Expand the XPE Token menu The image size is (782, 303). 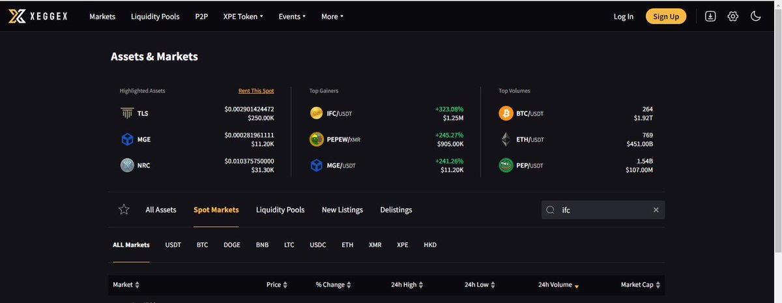pyautogui.click(x=243, y=16)
